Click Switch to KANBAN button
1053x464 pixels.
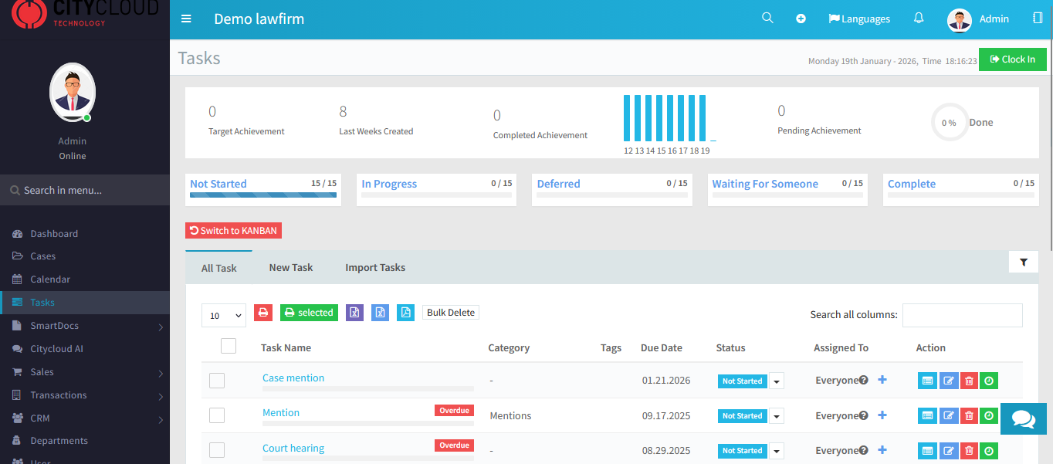tap(233, 231)
